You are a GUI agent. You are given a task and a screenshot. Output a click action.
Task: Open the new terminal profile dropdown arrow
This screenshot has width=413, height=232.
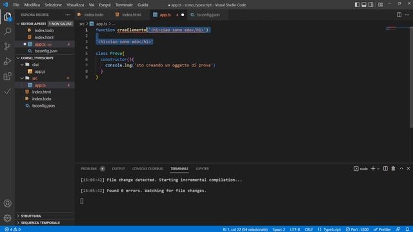point(378,169)
